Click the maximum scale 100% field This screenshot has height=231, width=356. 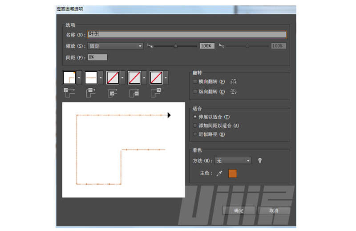[x=279, y=46]
